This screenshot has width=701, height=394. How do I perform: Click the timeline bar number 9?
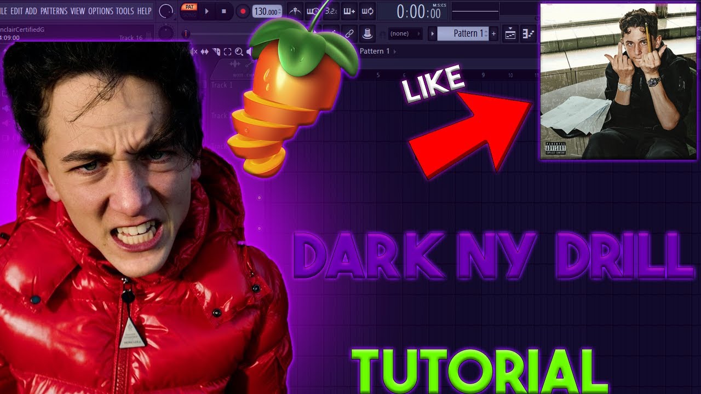coord(483,74)
